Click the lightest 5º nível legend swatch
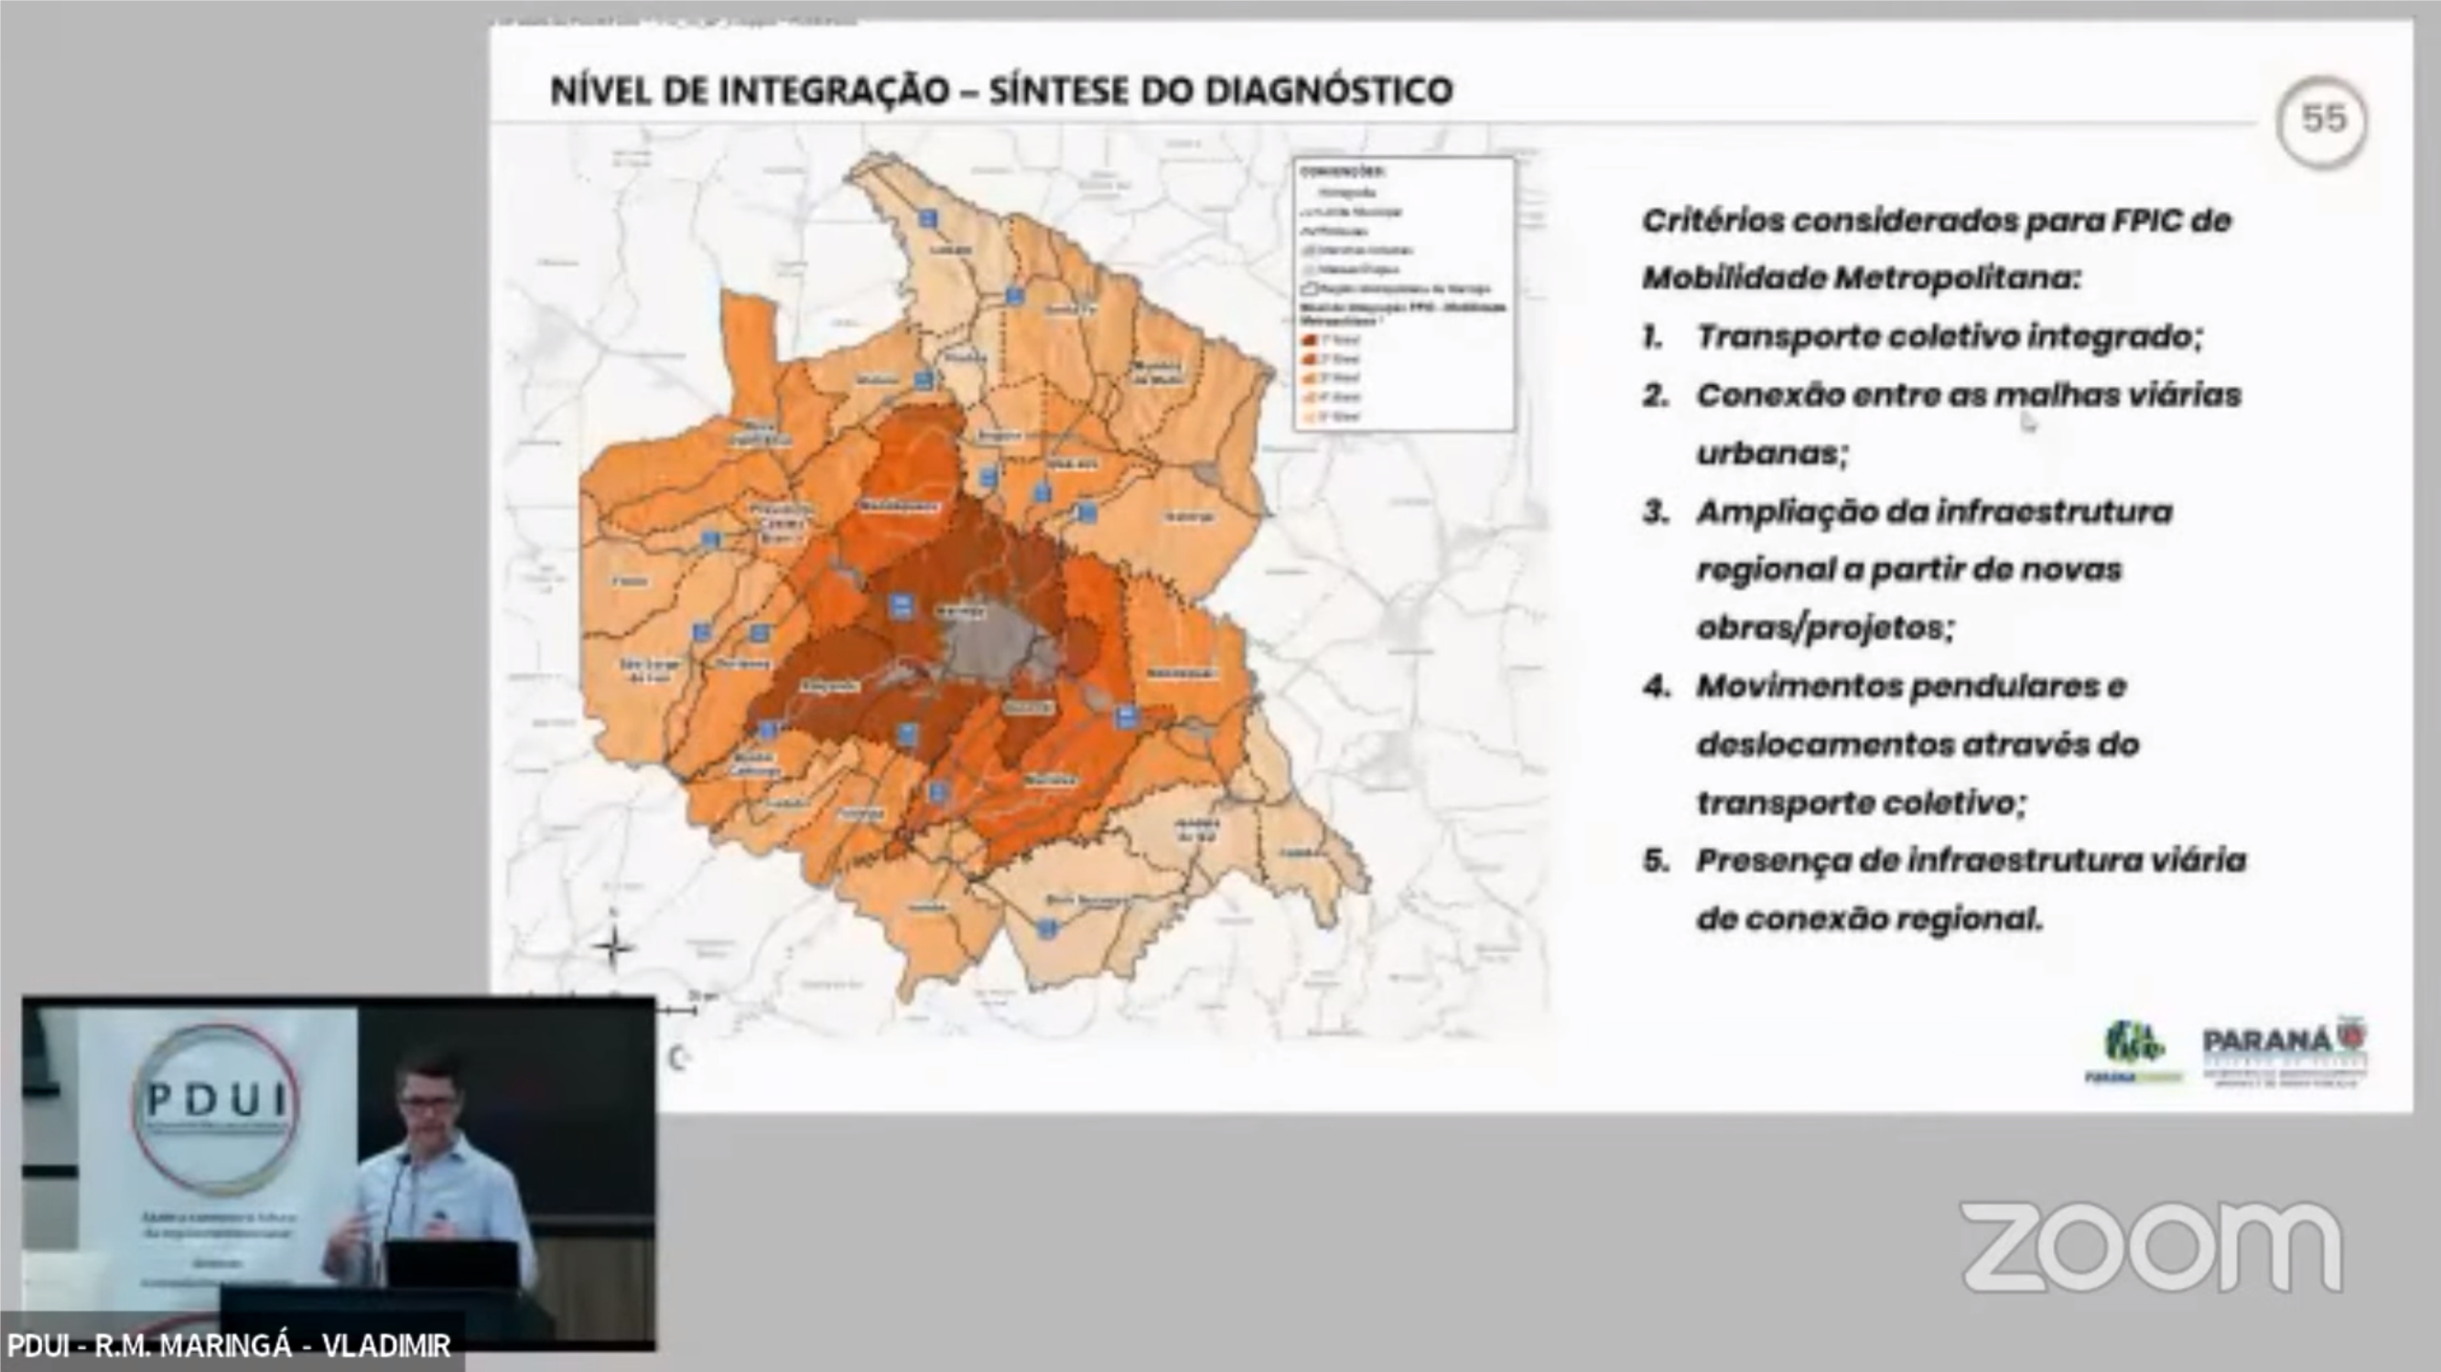Screen dimensions: 2441x1372 click(x=1311, y=416)
